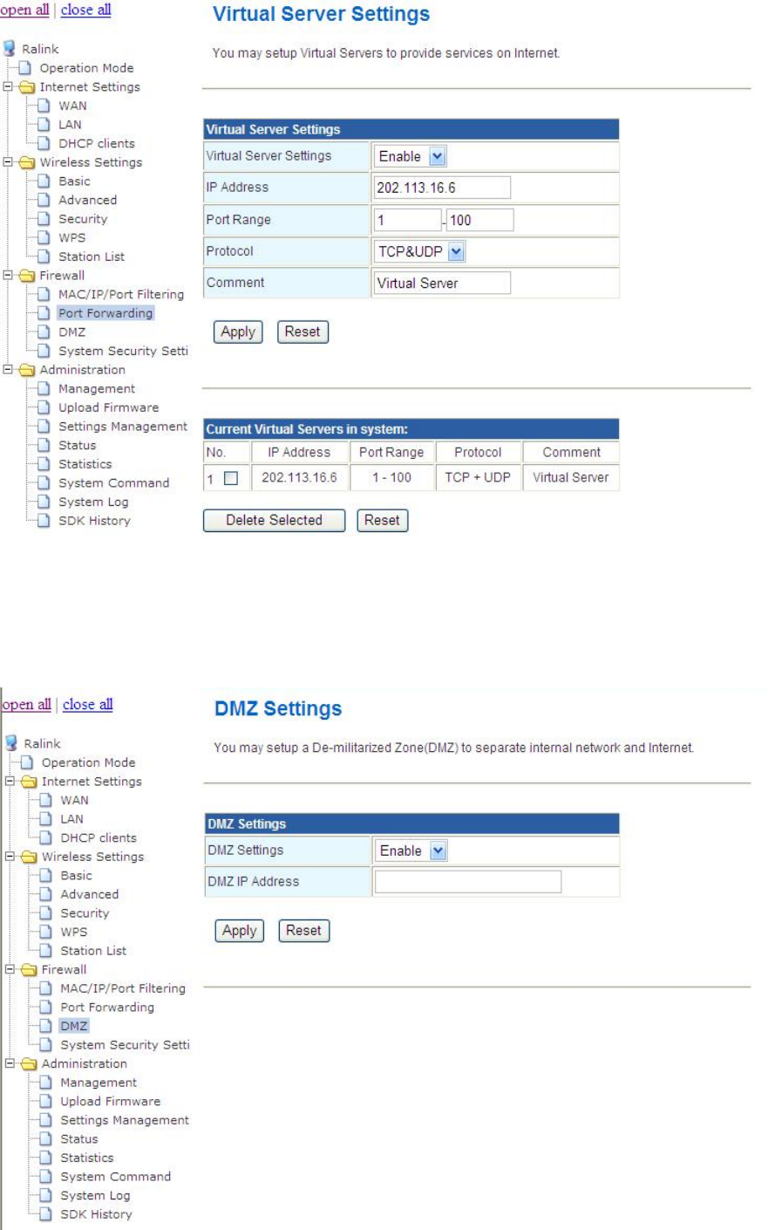The image size is (775, 1230).
Task: Click Management page icon in bottom DMZ tree
Action: pyautogui.click(x=46, y=1082)
